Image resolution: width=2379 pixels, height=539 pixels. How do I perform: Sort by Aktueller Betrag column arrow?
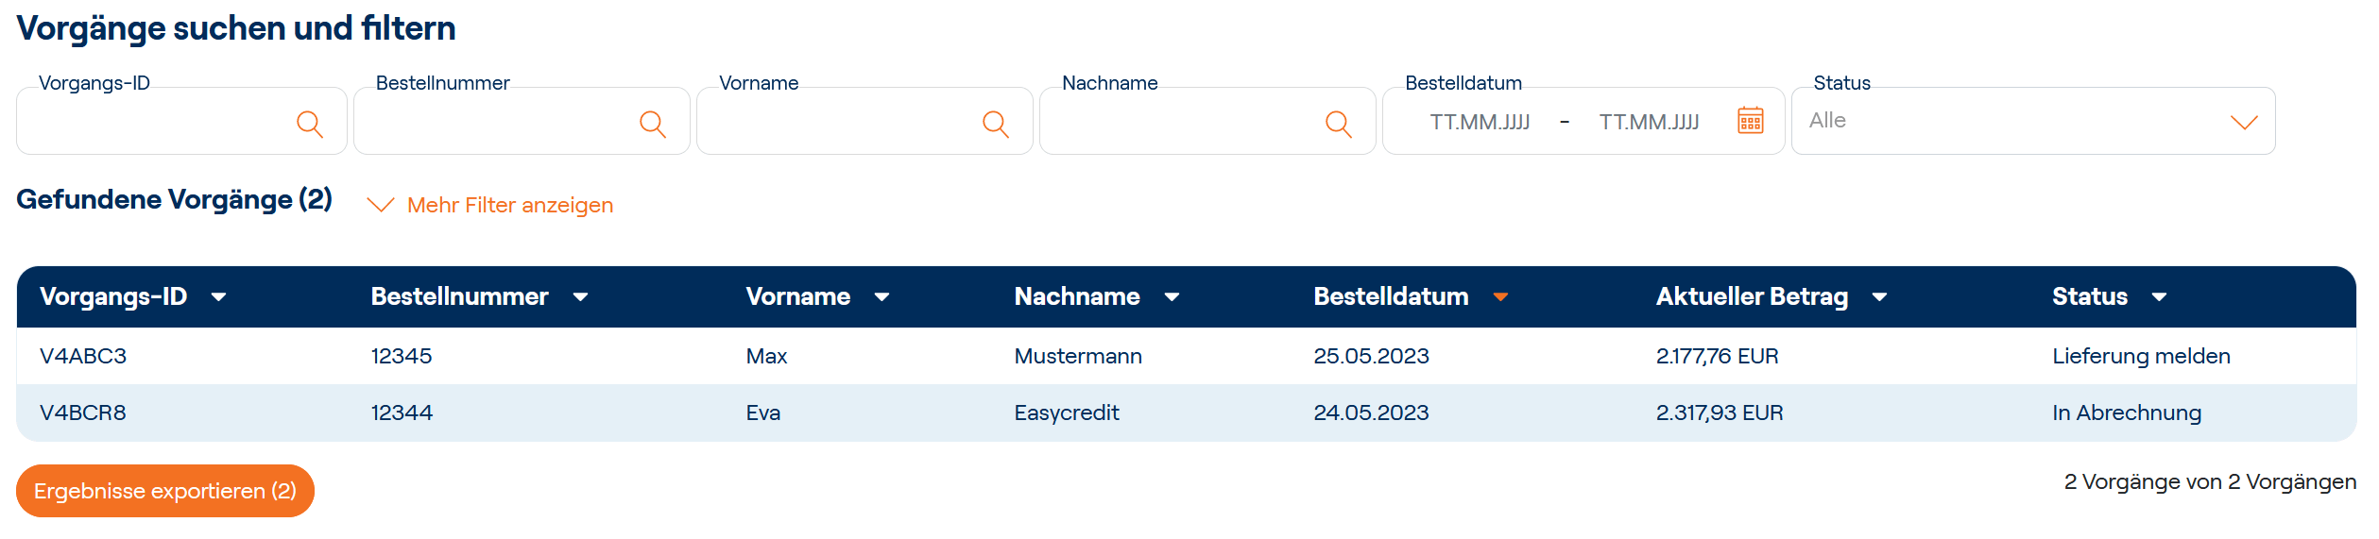pos(1880,297)
